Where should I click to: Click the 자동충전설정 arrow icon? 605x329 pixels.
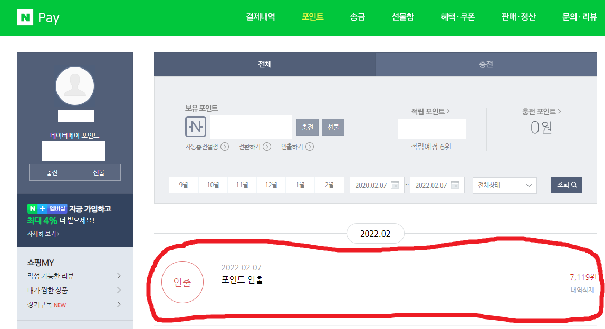(x=225, y=147)
